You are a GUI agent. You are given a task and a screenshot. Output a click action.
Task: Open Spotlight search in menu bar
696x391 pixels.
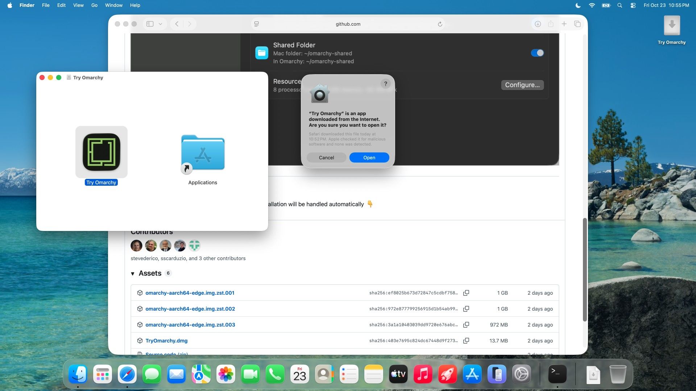click(x=620, y=5)
